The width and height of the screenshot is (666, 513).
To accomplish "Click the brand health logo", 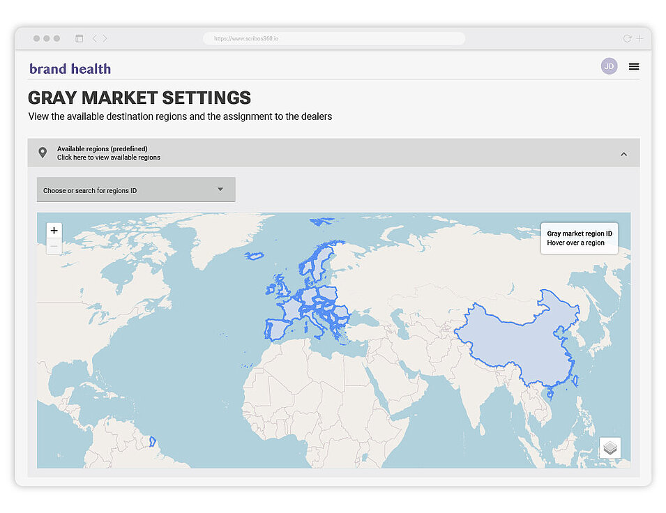I will pyautogui.click(x=70, y=68).
